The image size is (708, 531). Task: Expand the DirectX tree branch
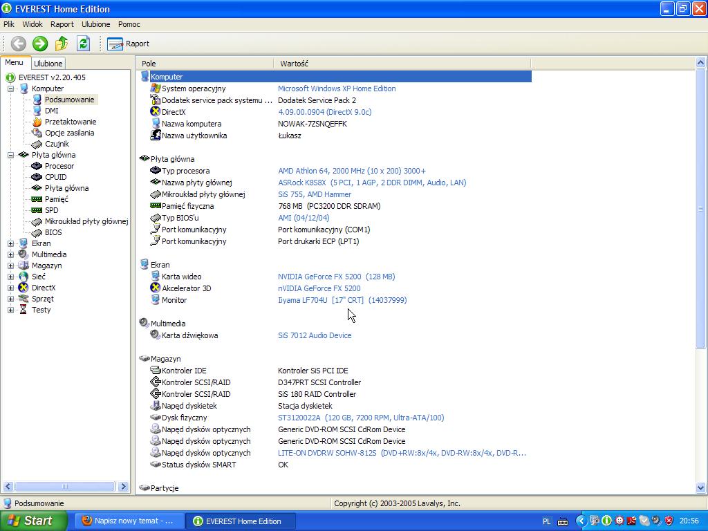pyautogui.click(x=10, y=288)
